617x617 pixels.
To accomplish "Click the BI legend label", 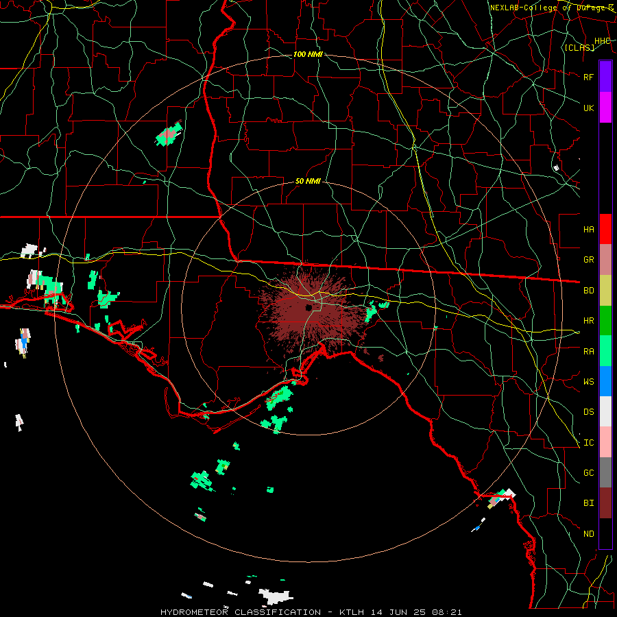I will point(588,503).
